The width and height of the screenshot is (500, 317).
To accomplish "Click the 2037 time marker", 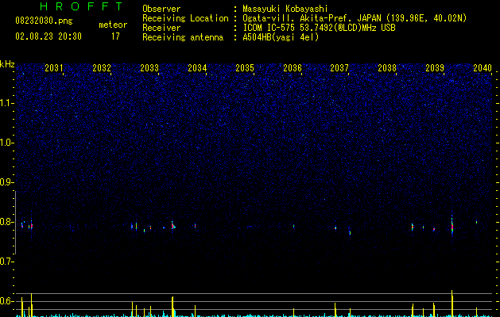I will (339, 67).
